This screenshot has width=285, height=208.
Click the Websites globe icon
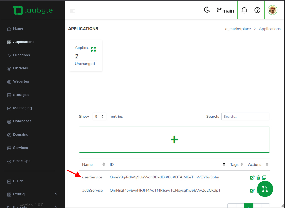[9, 82]
